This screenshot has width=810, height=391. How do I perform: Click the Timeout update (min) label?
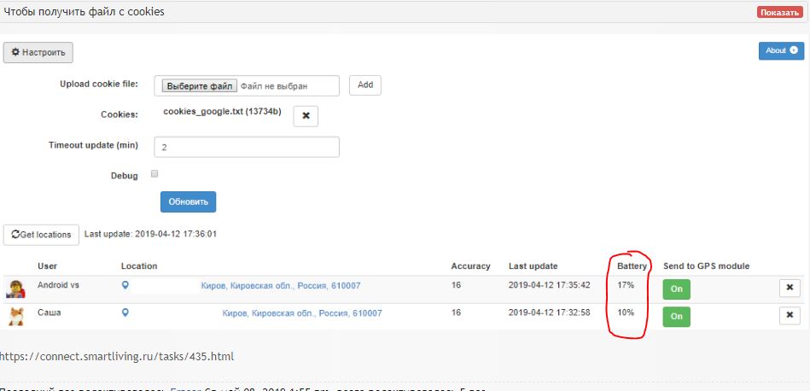[94, 146]
